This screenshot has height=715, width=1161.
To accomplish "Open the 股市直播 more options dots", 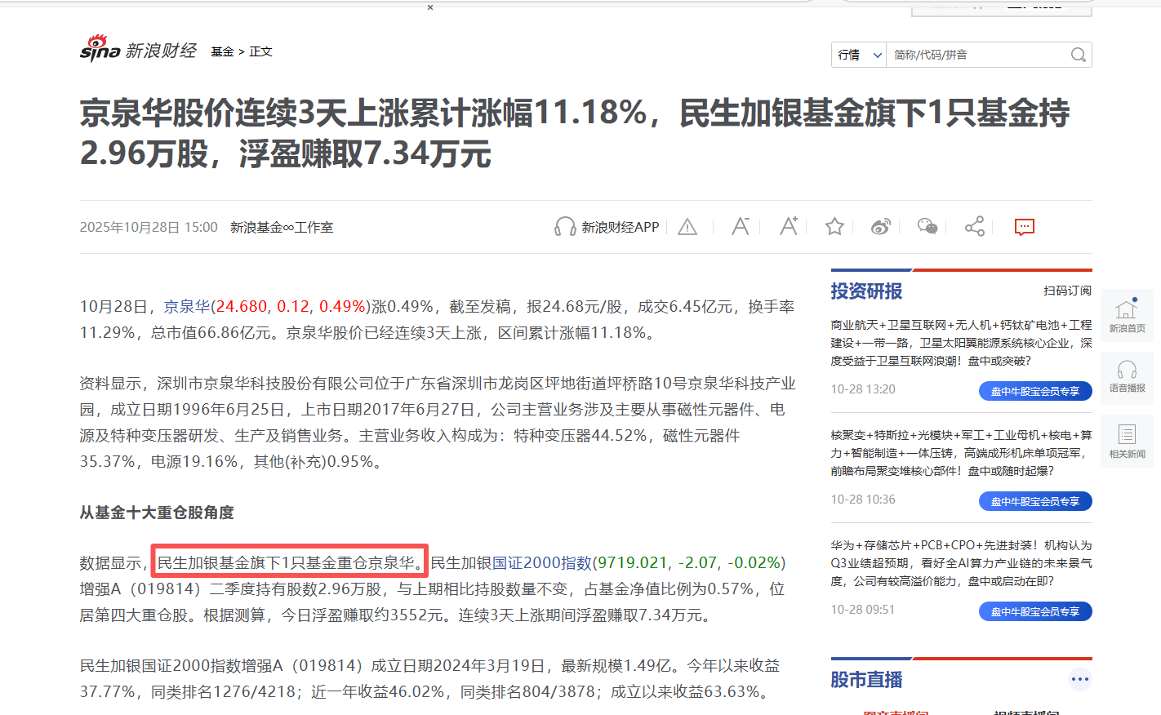I will [x=1080, y=679].
